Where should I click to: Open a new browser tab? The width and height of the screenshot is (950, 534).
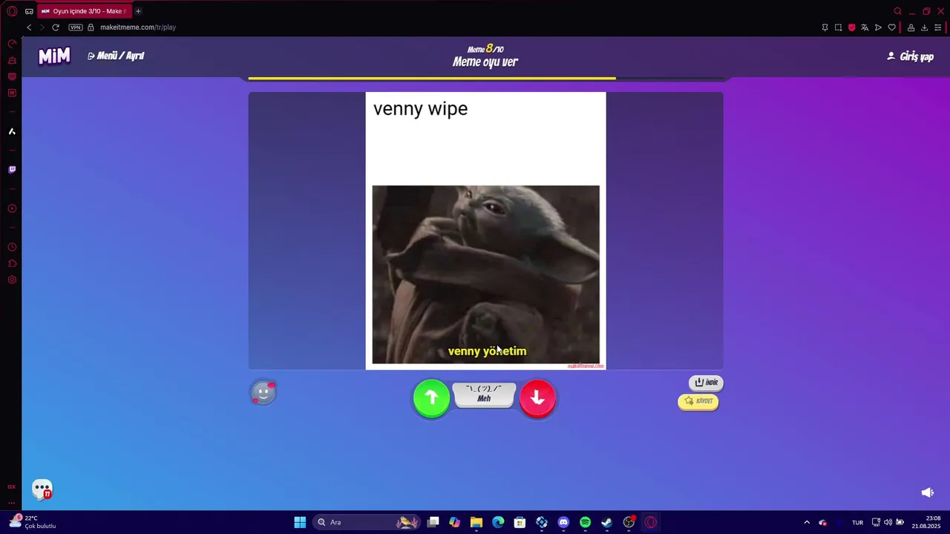pos(138,11)
